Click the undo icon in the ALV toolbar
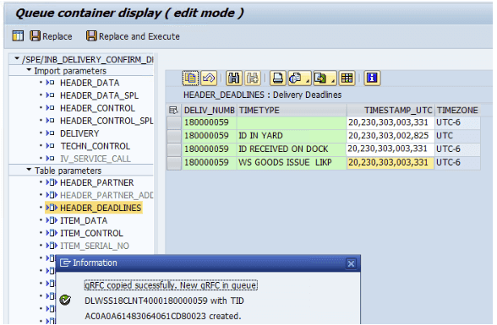The height and width of the screenshot is (325, 497). click(x=209, y=78)
